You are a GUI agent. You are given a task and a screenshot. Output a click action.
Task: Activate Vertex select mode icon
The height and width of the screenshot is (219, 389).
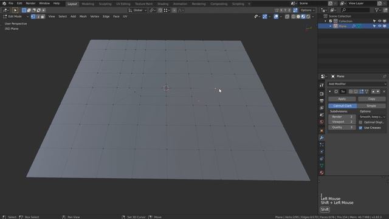tap(33, 16)
